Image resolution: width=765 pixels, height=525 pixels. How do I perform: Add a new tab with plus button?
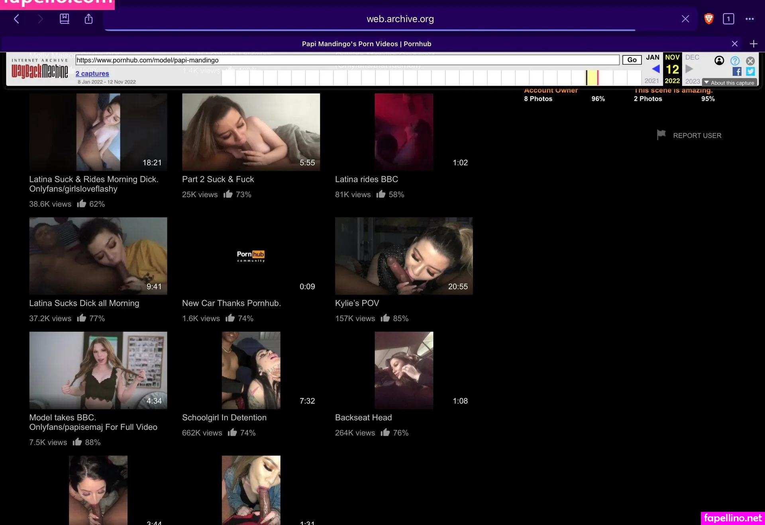[x=753, y=44]
